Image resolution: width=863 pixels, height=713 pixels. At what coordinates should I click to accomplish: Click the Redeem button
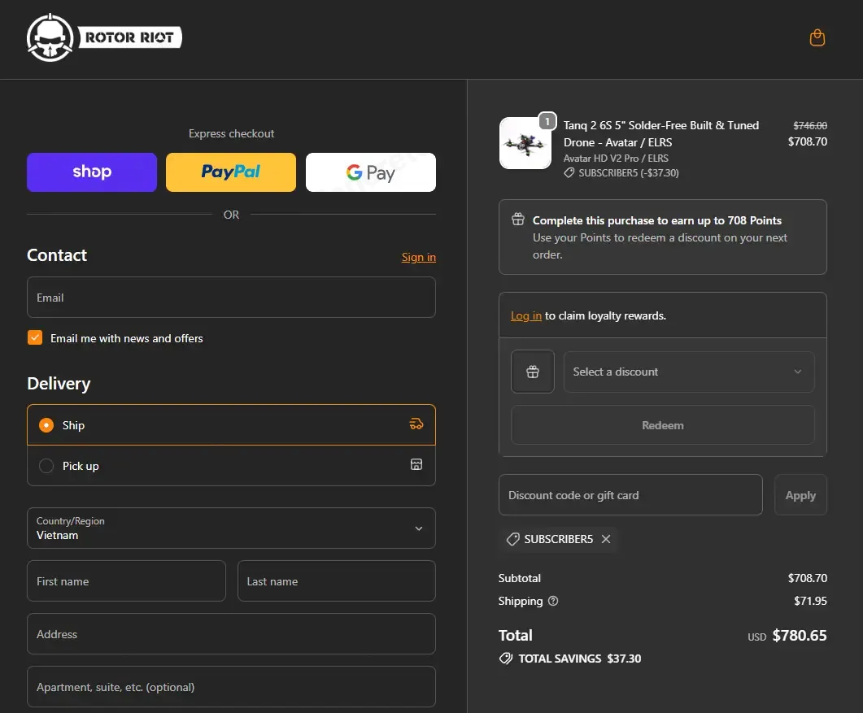pos(663,425)
